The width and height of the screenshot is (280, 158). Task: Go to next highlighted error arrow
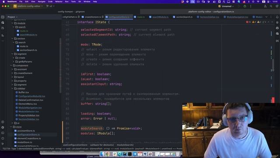point(272,22)
